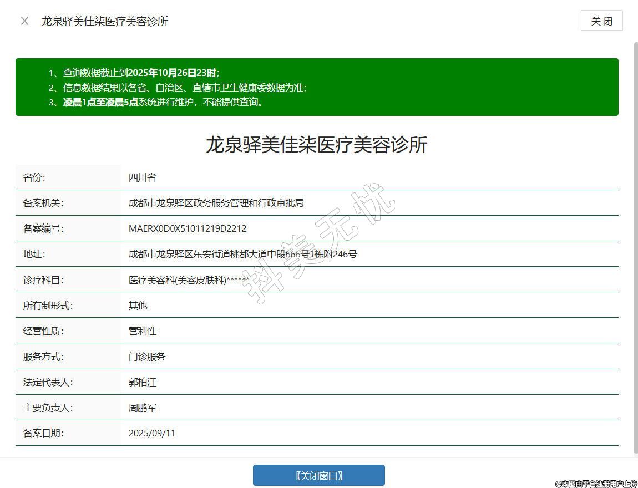Click the registration number MAERX0D0X51011219D2212
This screenshot has height=488, width=638.
[x=188, y=228]
